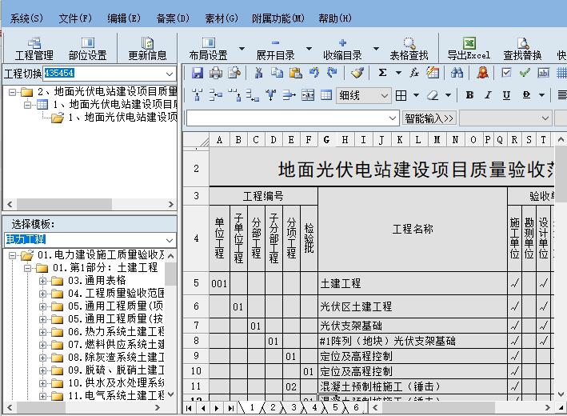Click the binoculars find icon
The height and width of the screenshot is (416, 567).
(x=457, y=73)
